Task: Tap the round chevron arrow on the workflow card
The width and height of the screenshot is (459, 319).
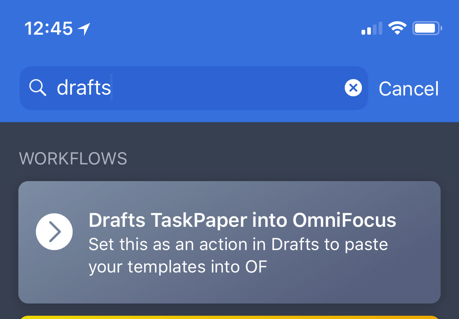Action: pos(54,231)
